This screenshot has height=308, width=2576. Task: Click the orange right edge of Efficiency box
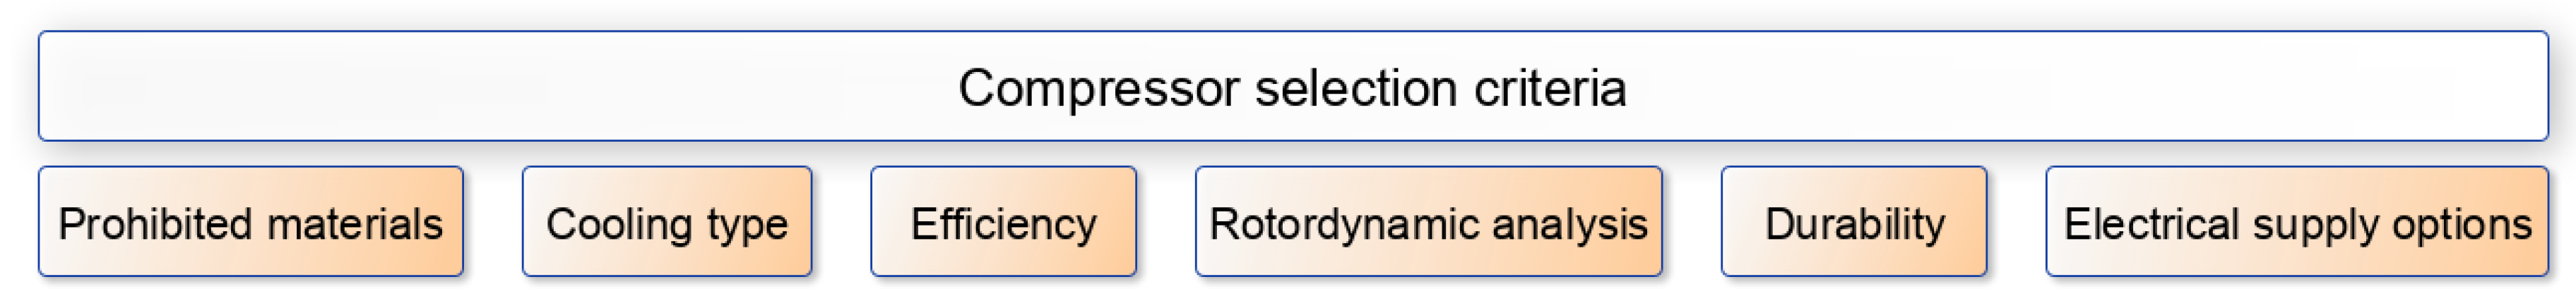click(x=1122, y=221)
